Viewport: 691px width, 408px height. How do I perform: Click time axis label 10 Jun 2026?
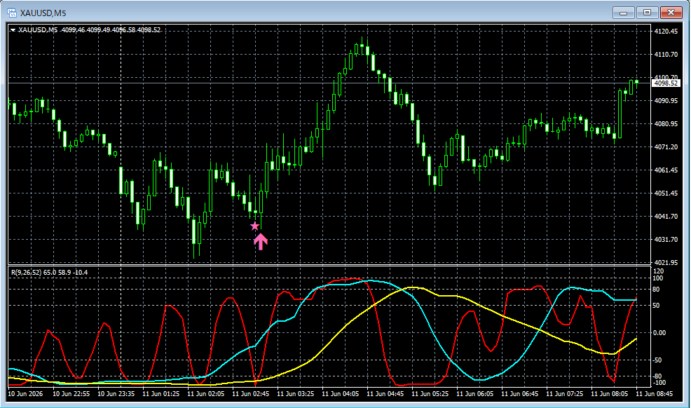pyautogui.click(x=25, y=393)
